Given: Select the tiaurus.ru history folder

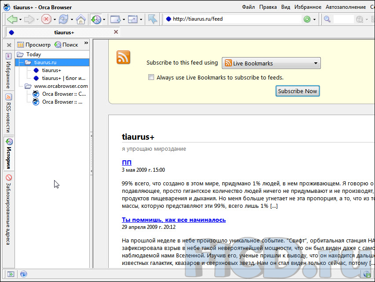Looking at the screenshot, I should (52, 62).
